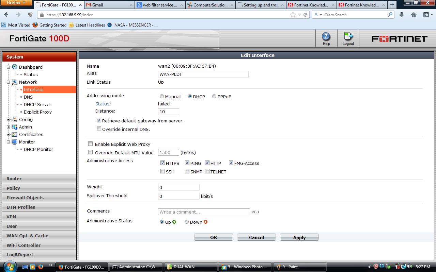Set Administrative Status to Down
The width and height of the screenshot is (436, 272).
click(187, 222)
